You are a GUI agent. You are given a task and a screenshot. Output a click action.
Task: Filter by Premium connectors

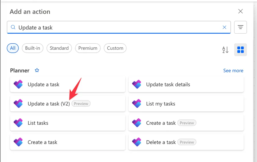pyautogui.click(x=88, y=48)
